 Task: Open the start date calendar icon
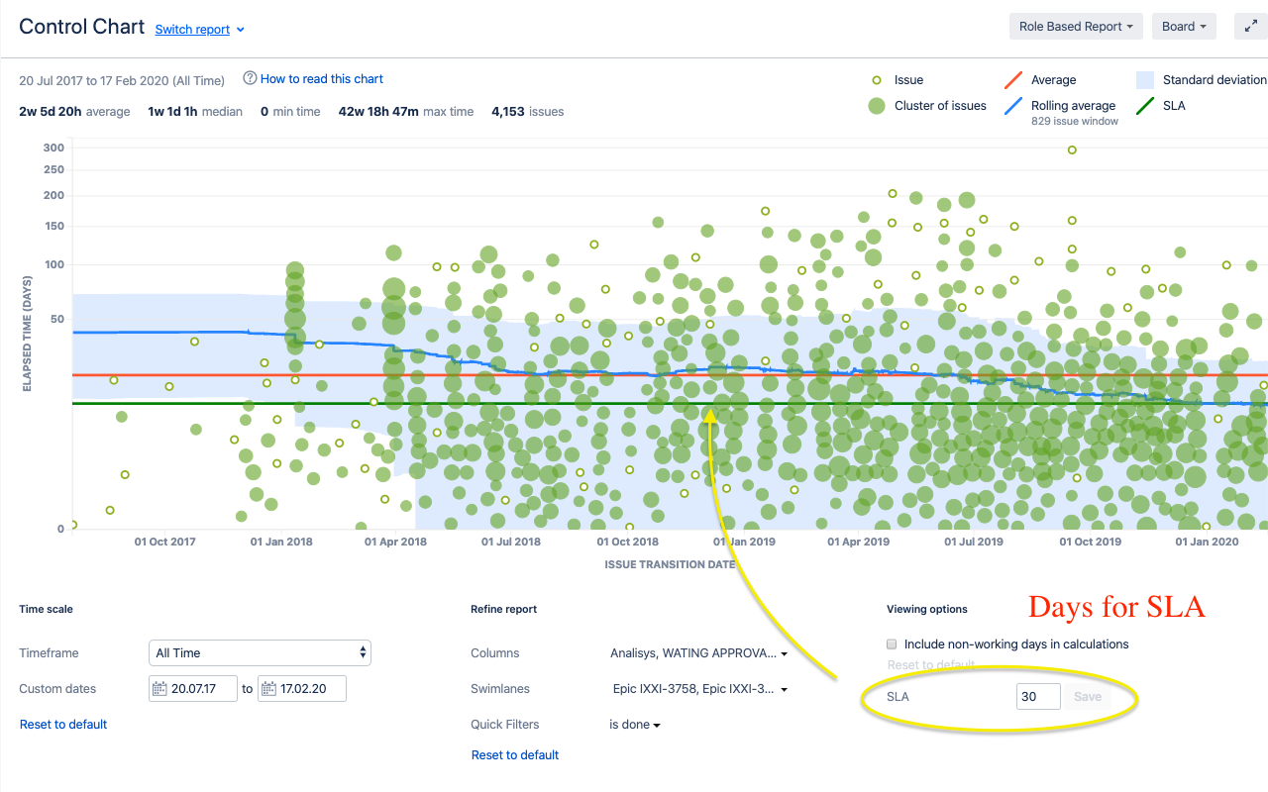click(158, 689)
